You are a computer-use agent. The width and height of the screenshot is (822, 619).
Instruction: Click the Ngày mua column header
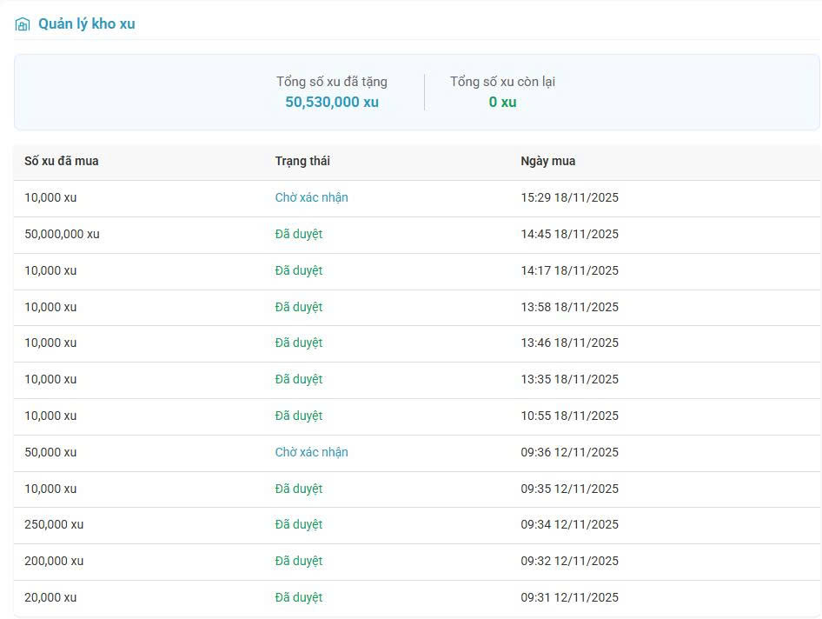click(x=547, y=161)
